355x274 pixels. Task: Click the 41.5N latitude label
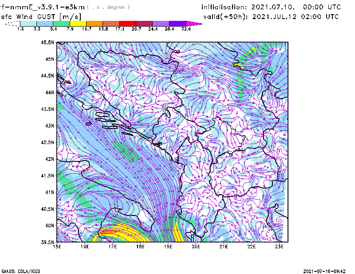click(x=47, y=176)
